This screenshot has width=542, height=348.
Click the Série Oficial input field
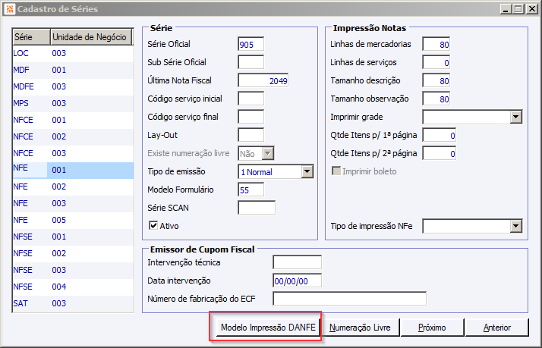click(251, 45)
